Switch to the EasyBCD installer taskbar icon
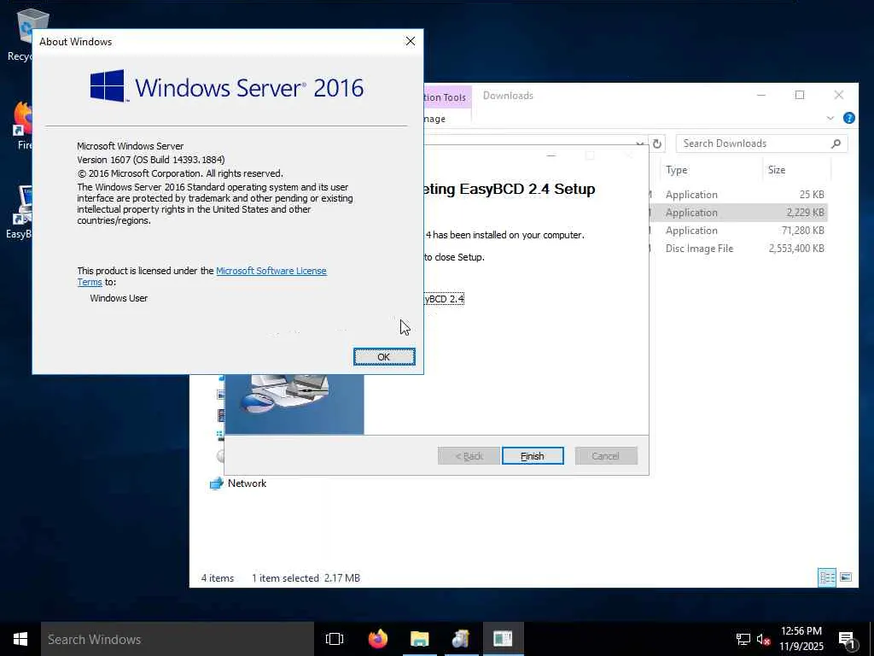Viewport: 874px width, 656px height. (461, 639)
